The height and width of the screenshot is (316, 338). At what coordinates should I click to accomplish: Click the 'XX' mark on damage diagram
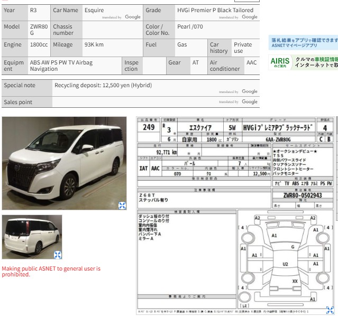click(295, 281)
